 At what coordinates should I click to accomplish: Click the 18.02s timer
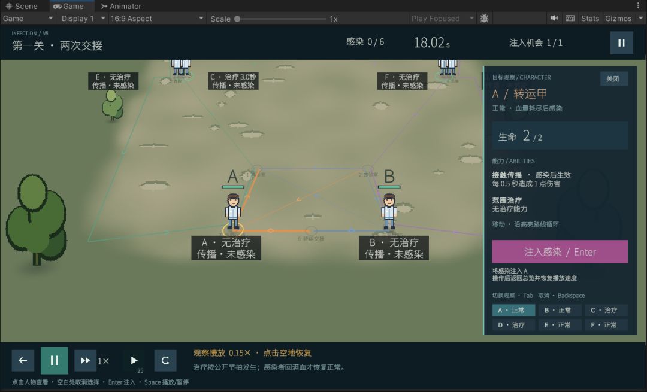tap(431, 42)
